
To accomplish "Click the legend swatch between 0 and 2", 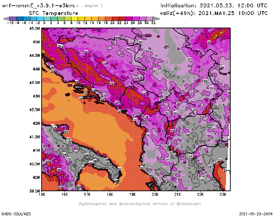I will (x=47, y=19).
